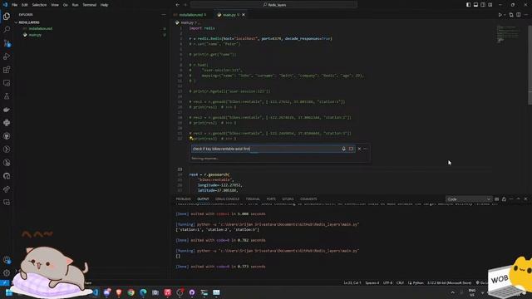Open the Extensions view

pos(7,70)
